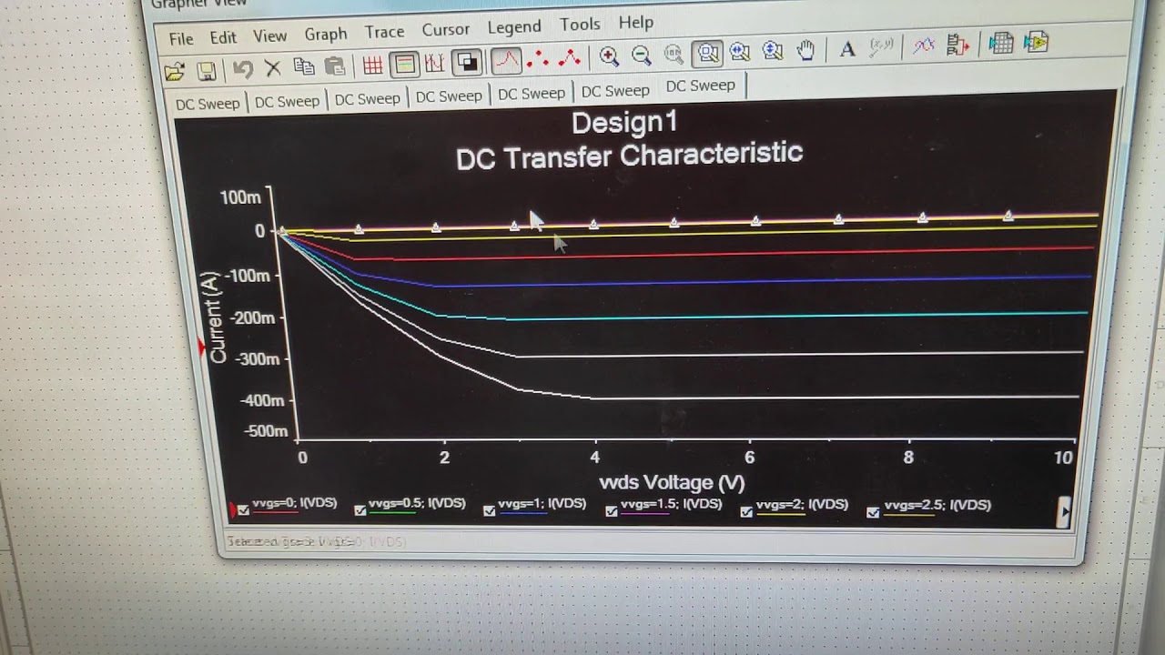Image resolution: width=1165 pixels, height=655 pixels.
Task: Open a saved graph file
Action: coord(175,71)
